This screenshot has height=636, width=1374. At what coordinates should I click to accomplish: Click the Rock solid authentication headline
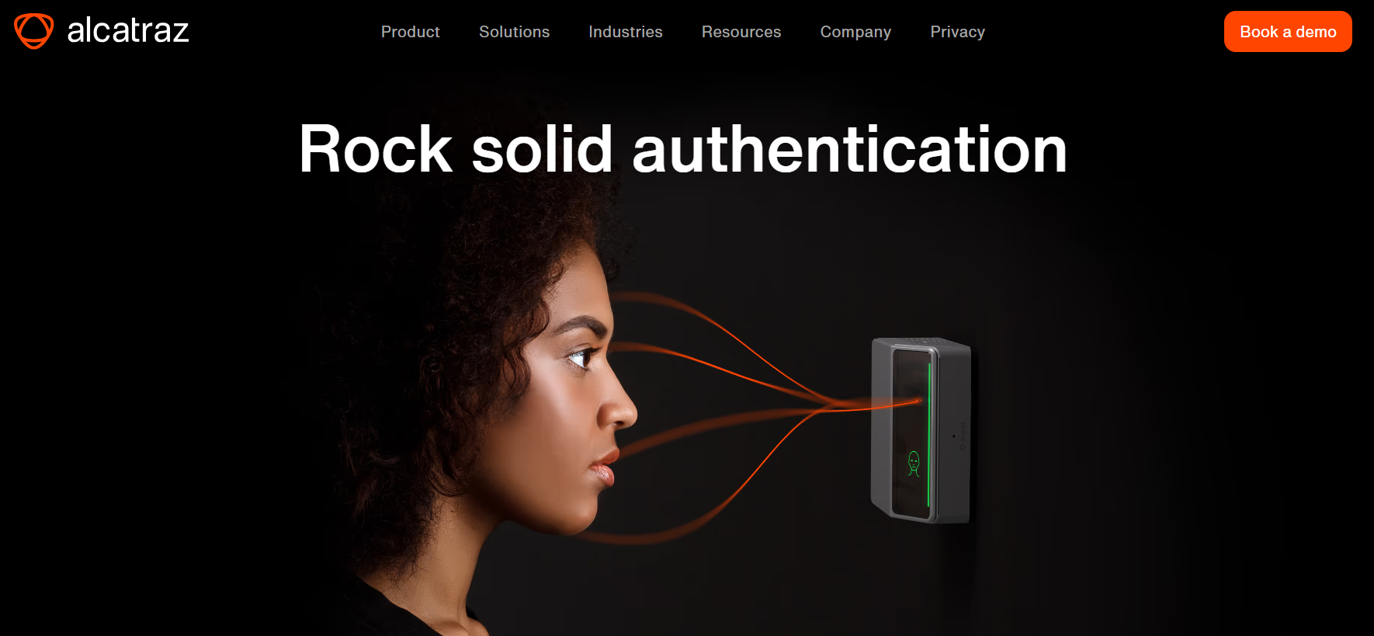683,149
